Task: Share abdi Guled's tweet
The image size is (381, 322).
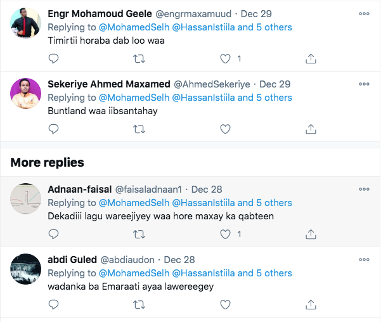Action: (311, 304)
